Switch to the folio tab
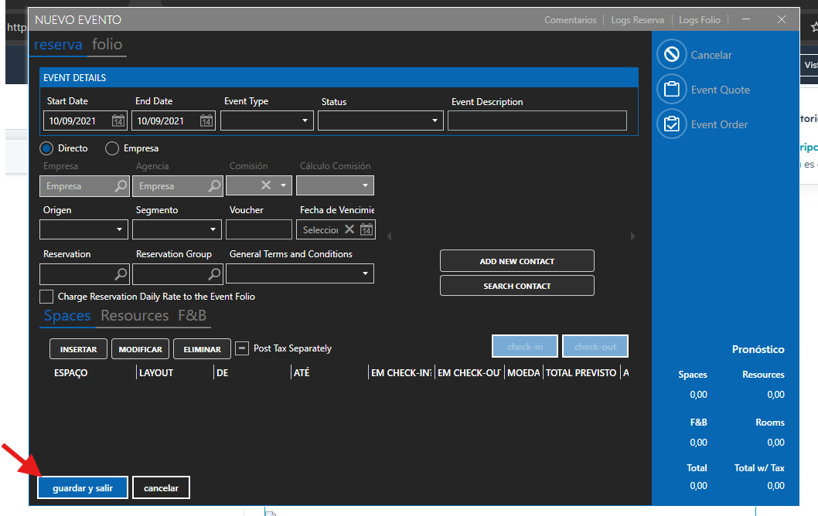 click(x=107, y=45)
